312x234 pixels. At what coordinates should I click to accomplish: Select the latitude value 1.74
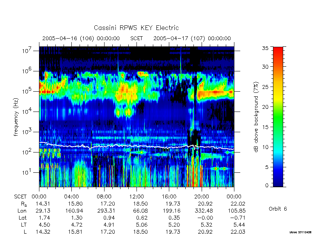coord(44,218)
